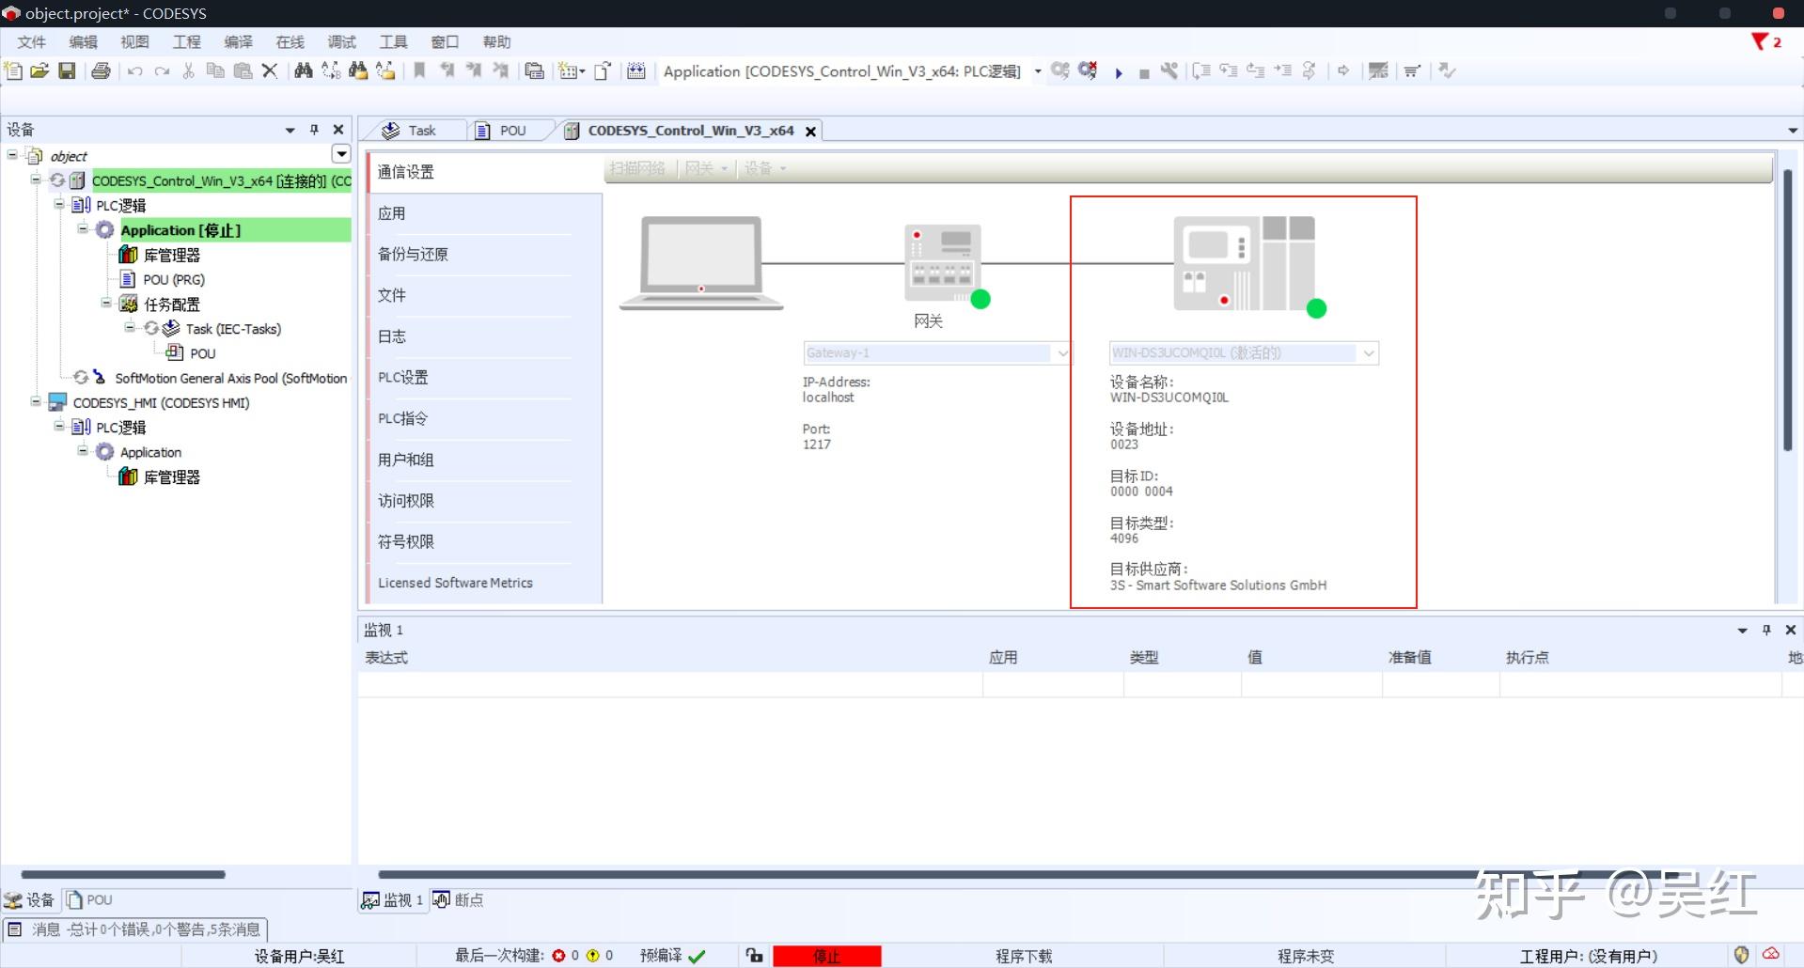Open the object project dropdown in device tree
This screenshot has width=1804, height=968.
pyautogui.click(x=341, y=154)
